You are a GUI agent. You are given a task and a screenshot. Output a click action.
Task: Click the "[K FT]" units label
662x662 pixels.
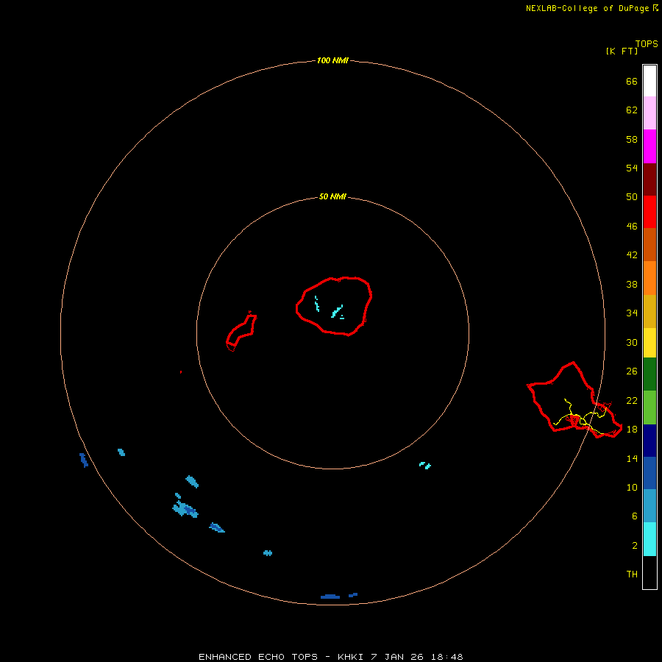click(622, 51)
